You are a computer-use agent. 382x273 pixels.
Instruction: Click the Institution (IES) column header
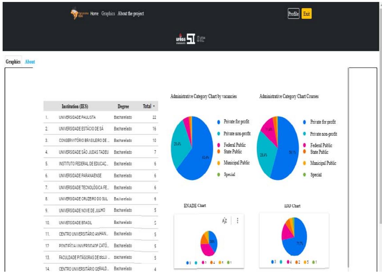coord(75,106)
